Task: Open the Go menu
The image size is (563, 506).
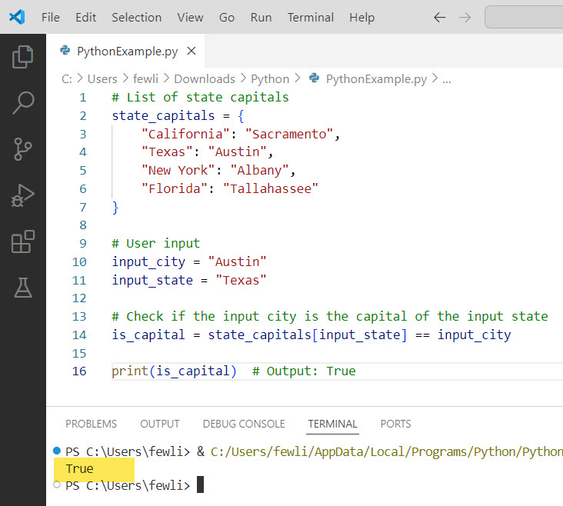Action: tap(227, 17)
